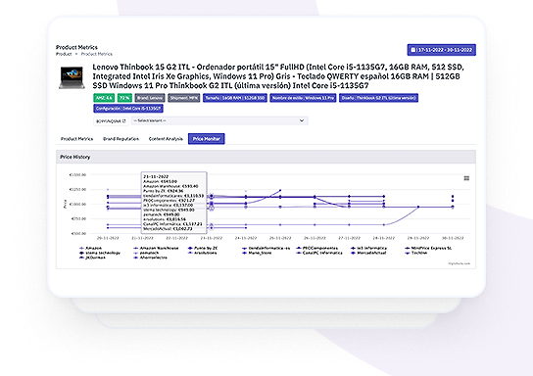Click the ASIN code external link button
The image size is (533, 376).
point(111,120)
